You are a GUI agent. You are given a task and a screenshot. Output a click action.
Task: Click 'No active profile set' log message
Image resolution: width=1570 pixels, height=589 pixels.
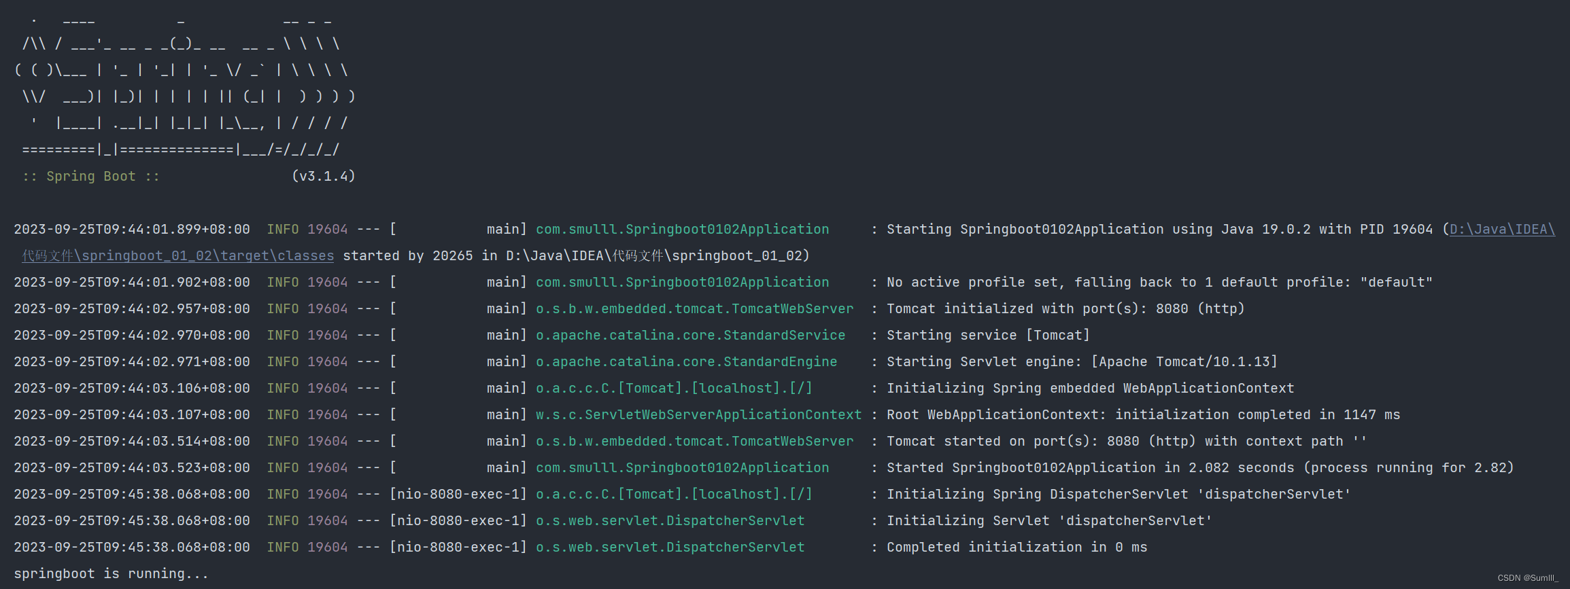click(x=1159, y=283)
